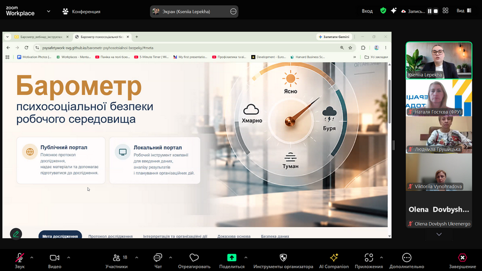
Task: Open the Участники participants list
Action: click(x=117, y=258)
